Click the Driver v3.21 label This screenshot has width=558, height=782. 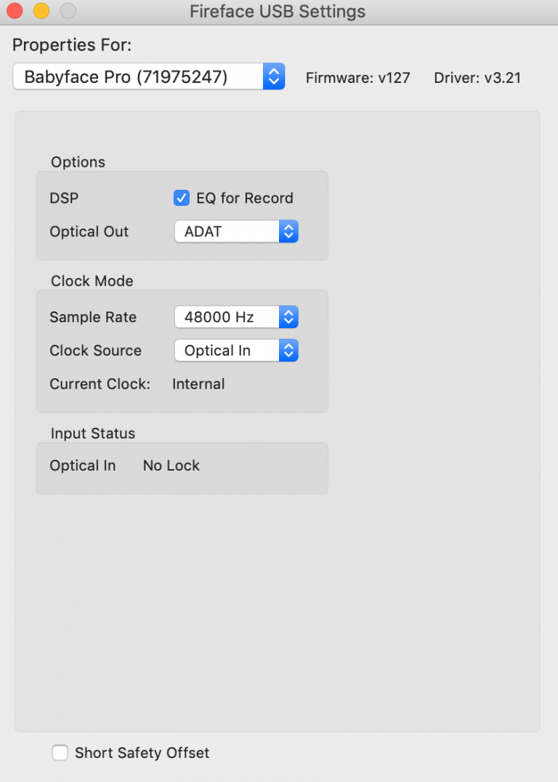[477, 78]
